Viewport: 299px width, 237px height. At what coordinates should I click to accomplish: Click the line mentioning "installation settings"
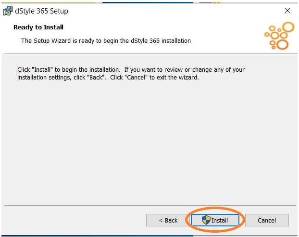(108, 78)
